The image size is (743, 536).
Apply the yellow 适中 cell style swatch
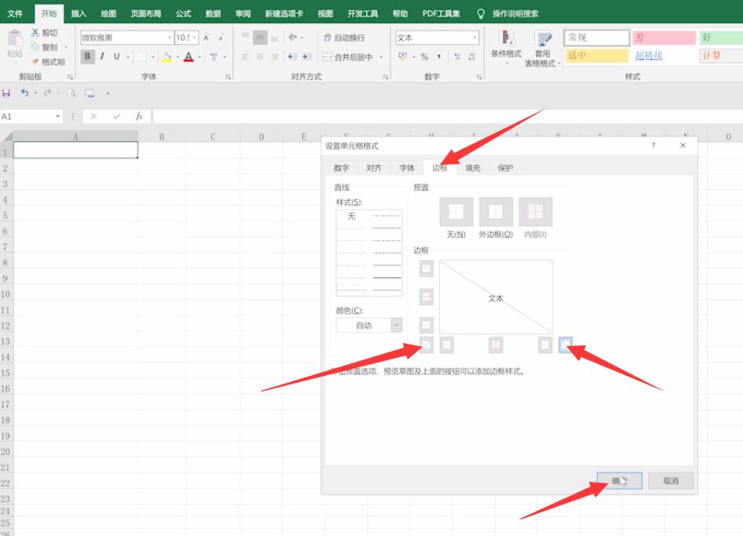pos(597,56)
